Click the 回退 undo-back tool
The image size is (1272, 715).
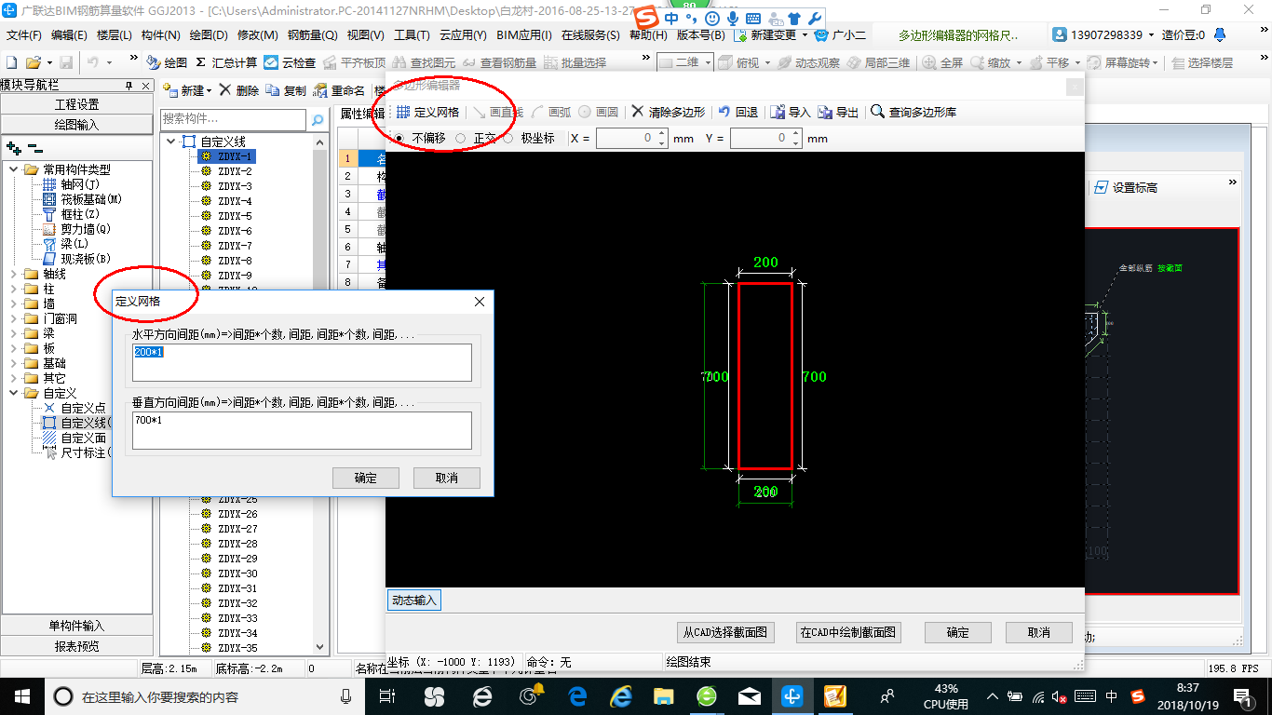[x=738, y=112]
